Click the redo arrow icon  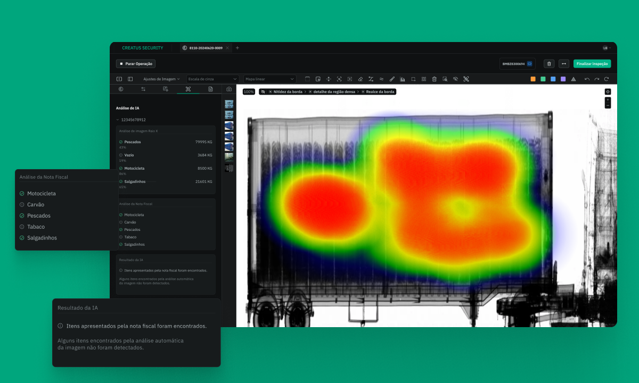pos(596,79)
